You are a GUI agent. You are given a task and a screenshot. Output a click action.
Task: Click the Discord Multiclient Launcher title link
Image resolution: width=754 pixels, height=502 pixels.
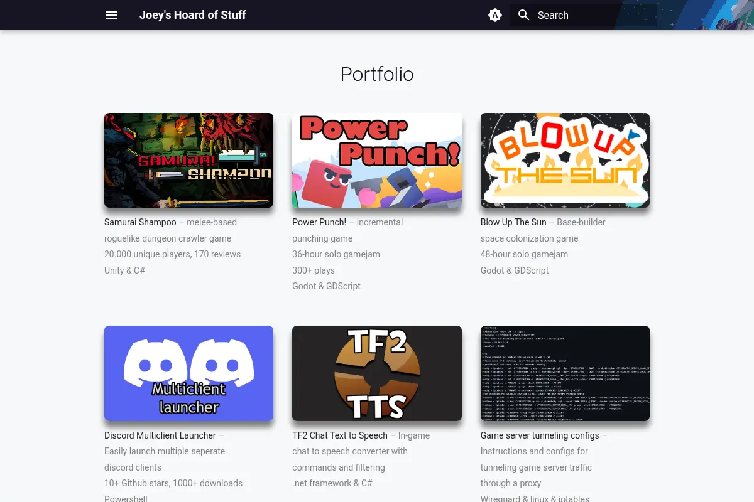[x=160, y=435]
